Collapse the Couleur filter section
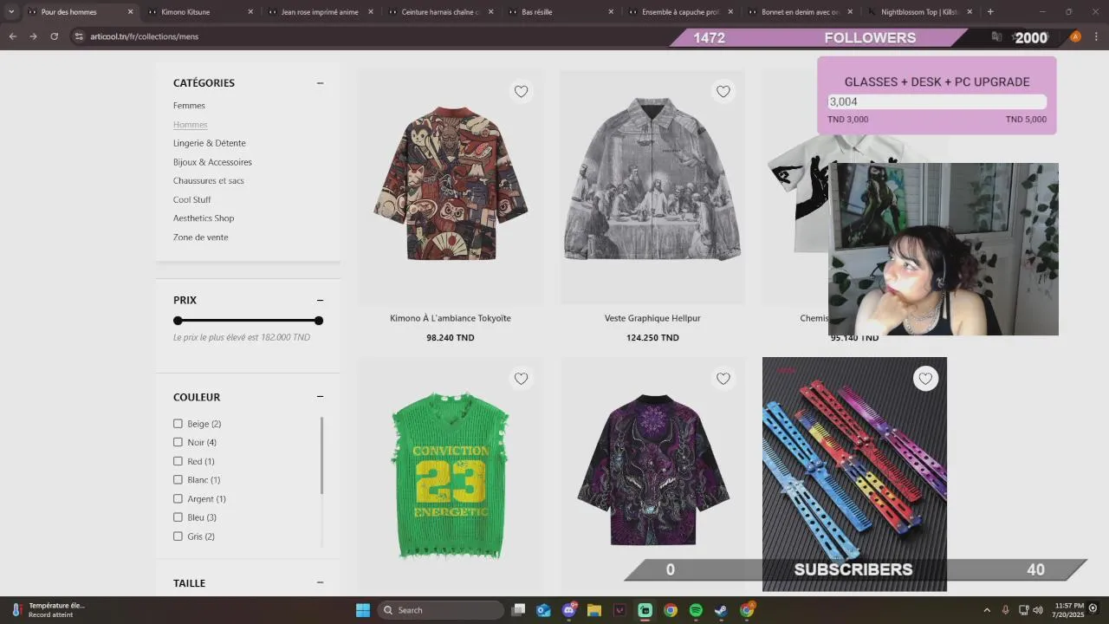 pyautogui.click(x=320, y=397)
